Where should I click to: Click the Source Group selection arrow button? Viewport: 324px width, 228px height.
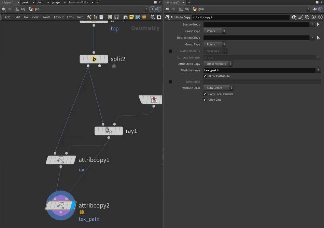pos(318,25)
